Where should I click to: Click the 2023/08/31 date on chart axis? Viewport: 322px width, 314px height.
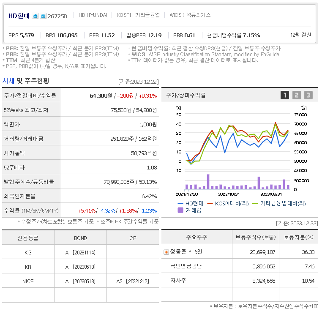point(271,194)
